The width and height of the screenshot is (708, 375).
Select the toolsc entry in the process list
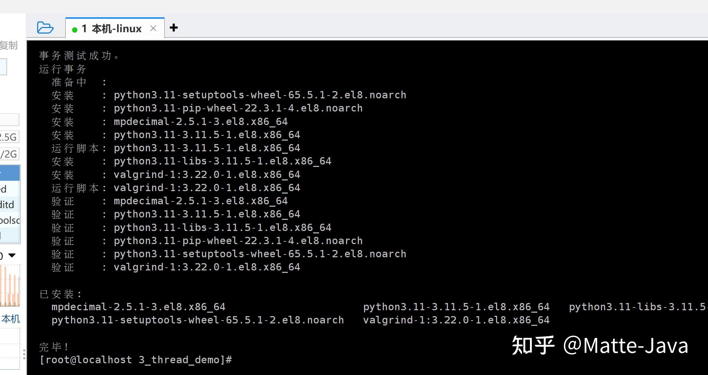[x=9, y=220]
